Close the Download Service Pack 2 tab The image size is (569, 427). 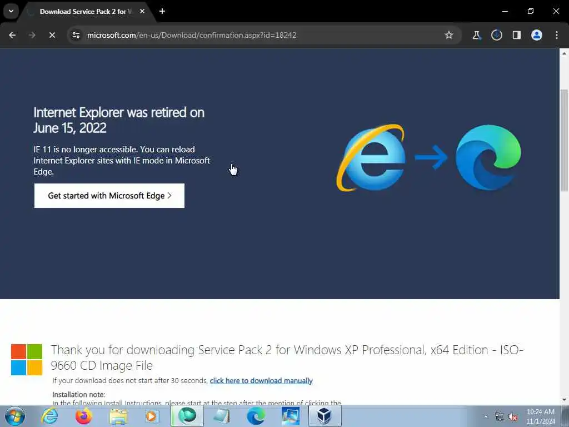pyautogui.click(x=142, y=11)
